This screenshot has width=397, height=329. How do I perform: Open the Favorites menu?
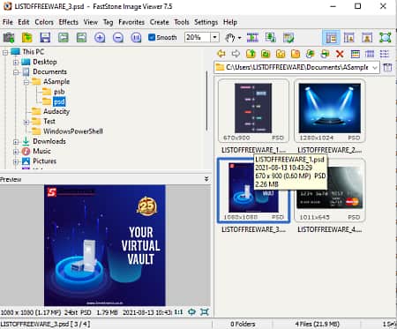131,22
